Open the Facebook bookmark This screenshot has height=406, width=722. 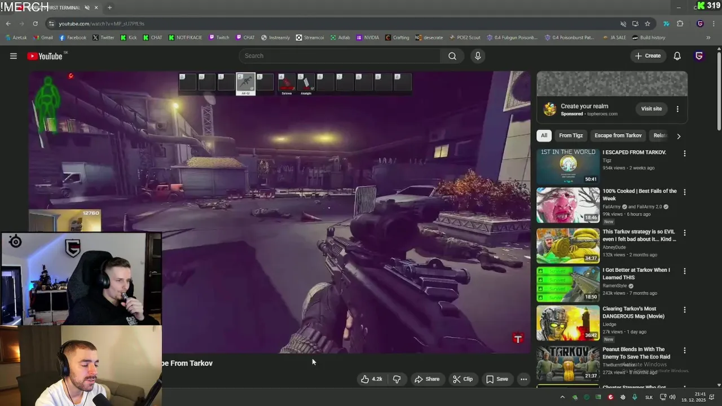pyautogui.click(x=73, y=38)
